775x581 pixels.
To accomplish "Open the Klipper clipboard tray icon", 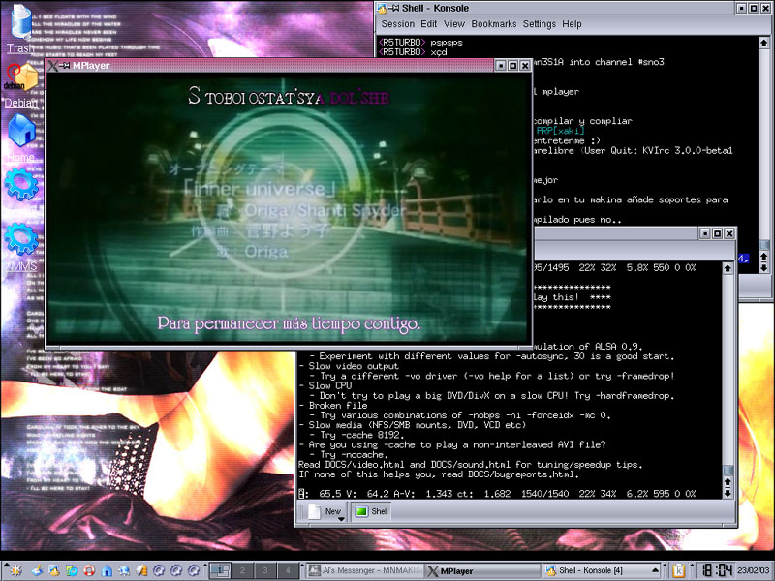I will [x=679, y=570].
